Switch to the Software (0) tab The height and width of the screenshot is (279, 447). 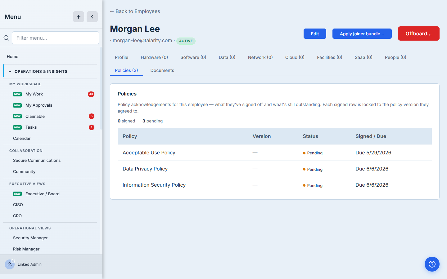[x=193, y=57]
